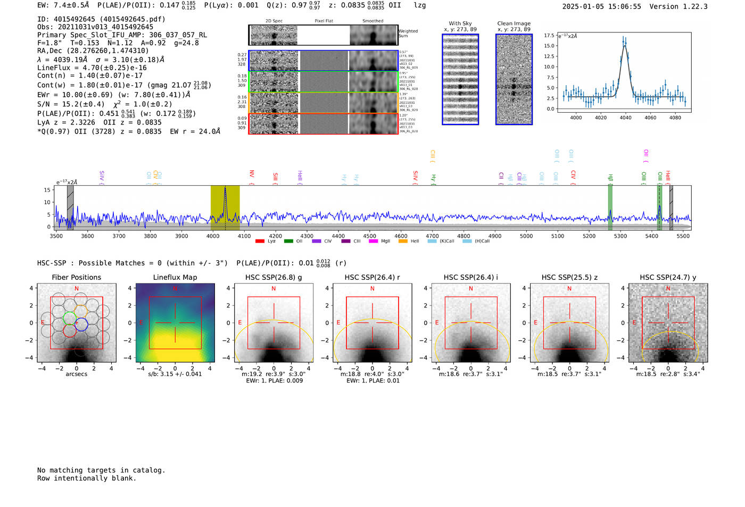This screenshot has width=745, height=507.
Task: Click the green OII legend swatch
Action: [288, 242]
